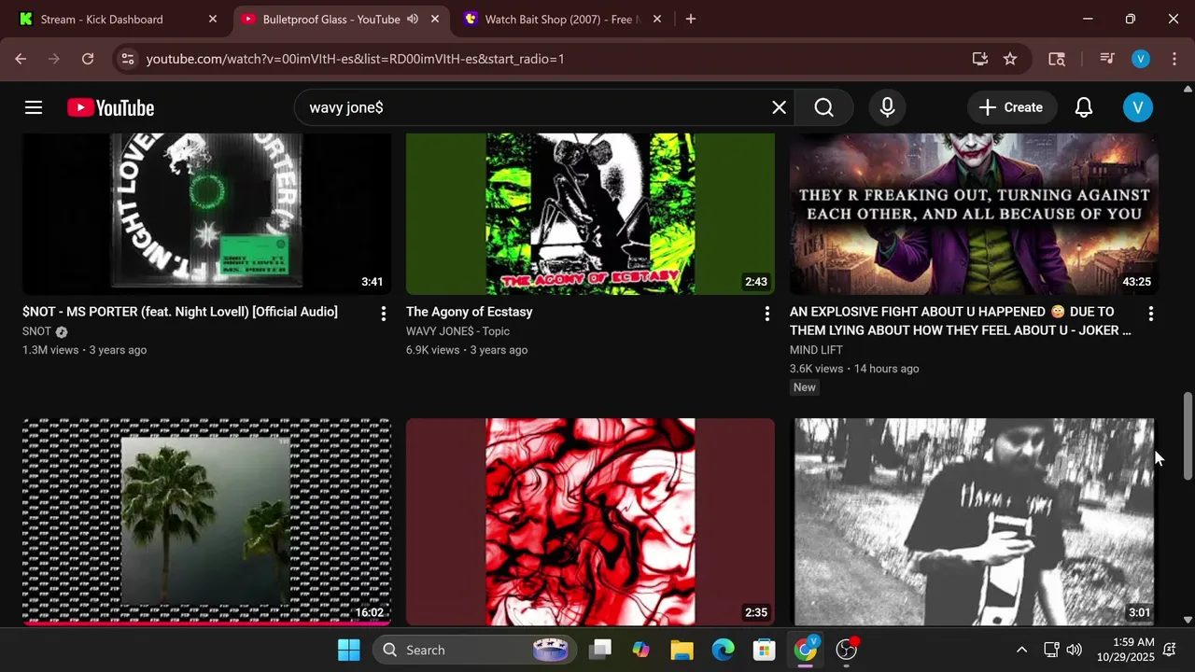
Task: Launch Microsoft Edge from taskbar
Action: [723, 650]
